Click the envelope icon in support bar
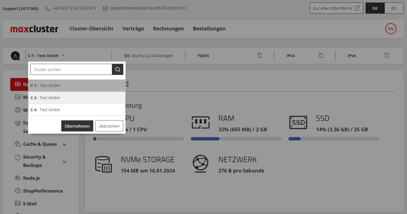407x214 pixels. pyautogui.click(x=105, y=8)
